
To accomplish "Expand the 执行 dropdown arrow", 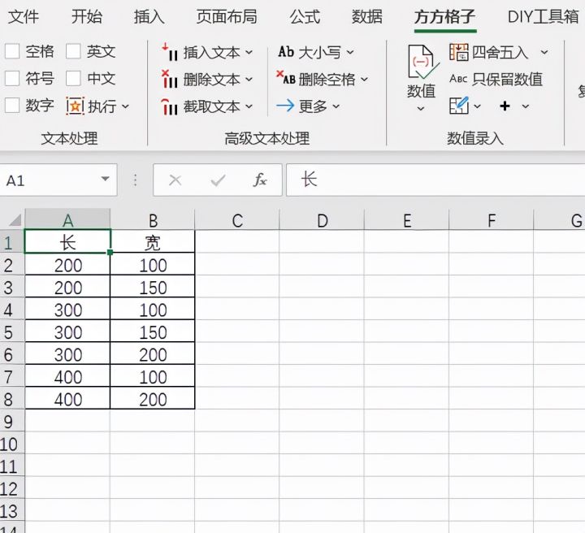I will [x=125, y=106].
